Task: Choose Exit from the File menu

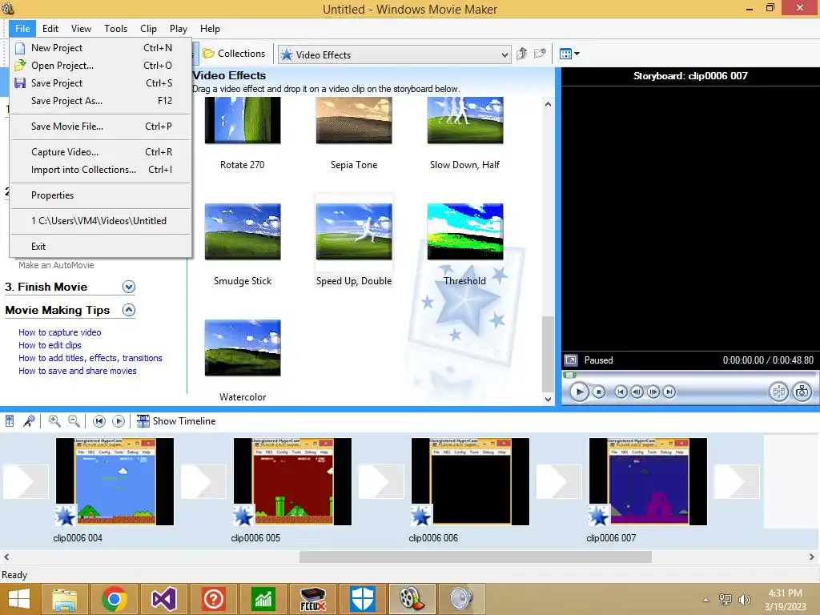Action: pyautogui.click(x=100, y=247)
